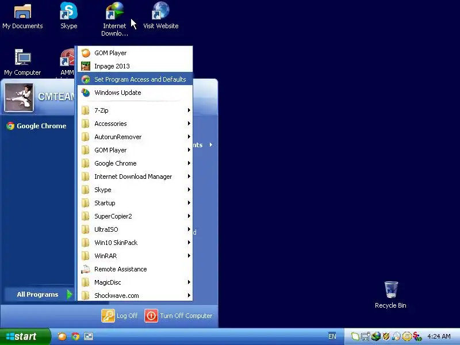This screenshot has height=345, width=460.
Task: Launch Google Chrome from pinned start list
Action: click(37, 126)
